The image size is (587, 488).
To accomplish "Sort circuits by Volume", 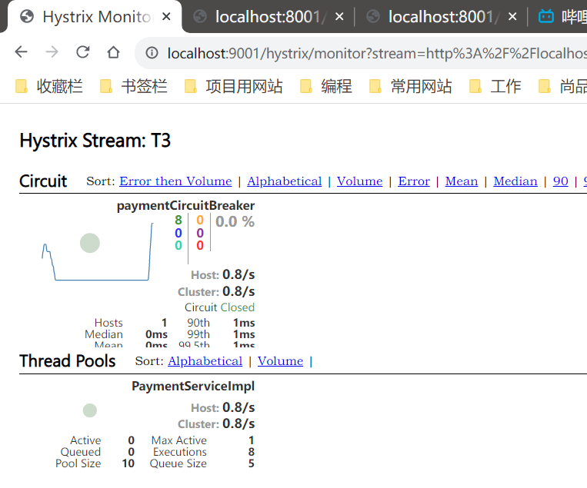I will tap(359, 181).
